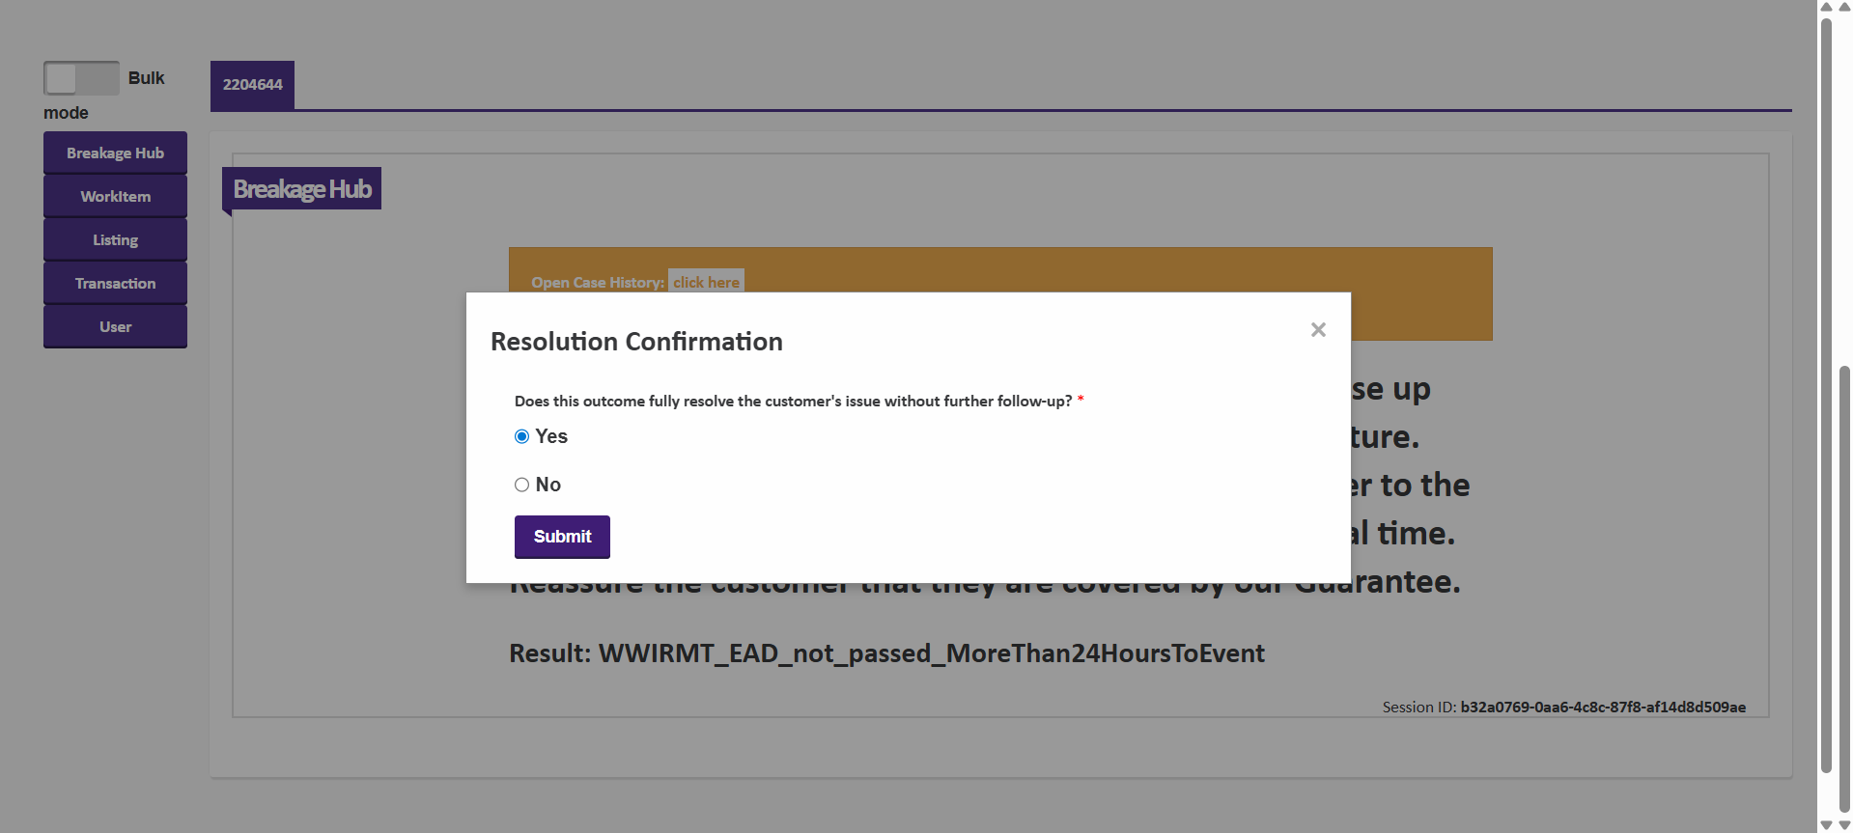Open case history via click here link

(706, 282)
